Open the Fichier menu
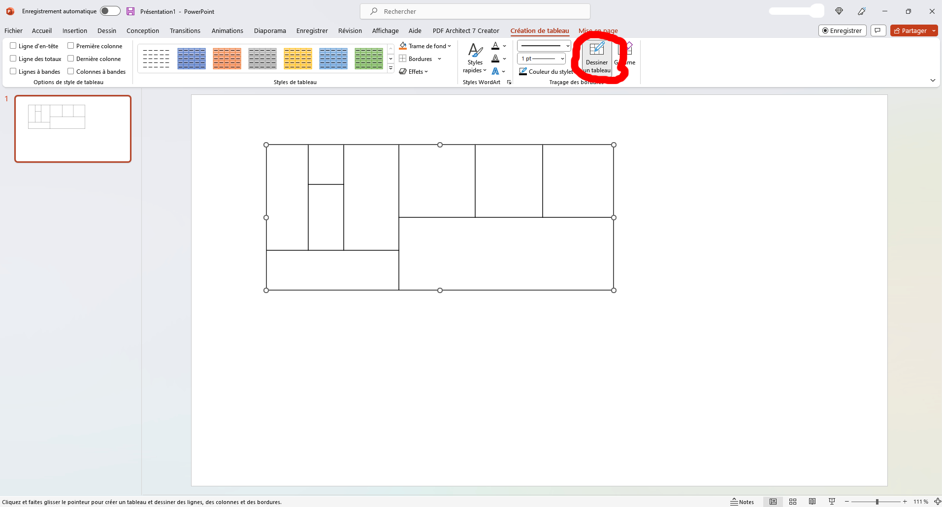 pos(13,30)
